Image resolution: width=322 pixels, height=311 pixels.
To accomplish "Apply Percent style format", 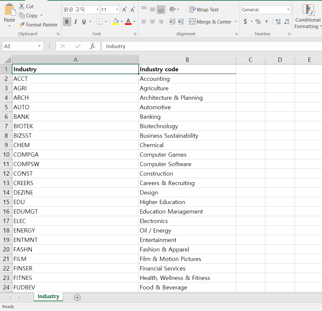I will point(258,22).
